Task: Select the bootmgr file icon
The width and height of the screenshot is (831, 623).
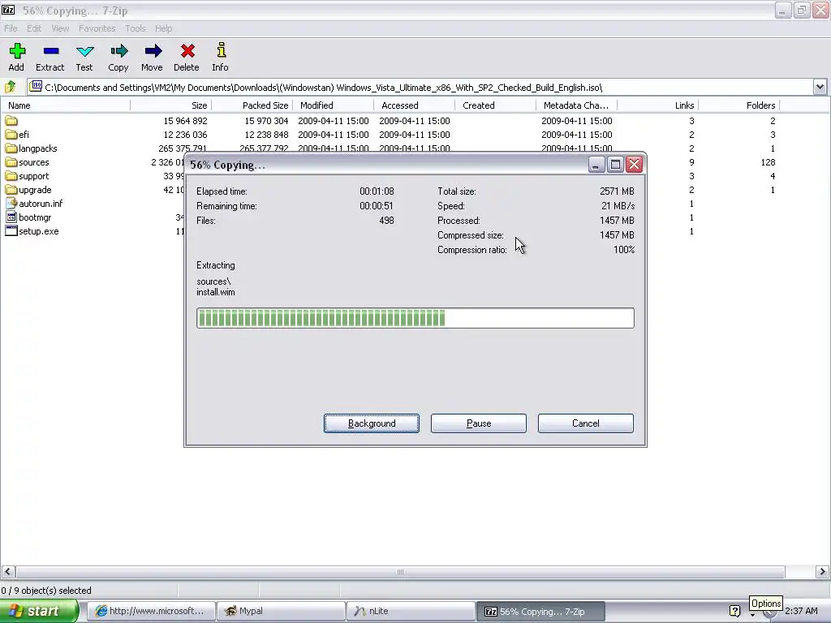Action: click(11, 217)
